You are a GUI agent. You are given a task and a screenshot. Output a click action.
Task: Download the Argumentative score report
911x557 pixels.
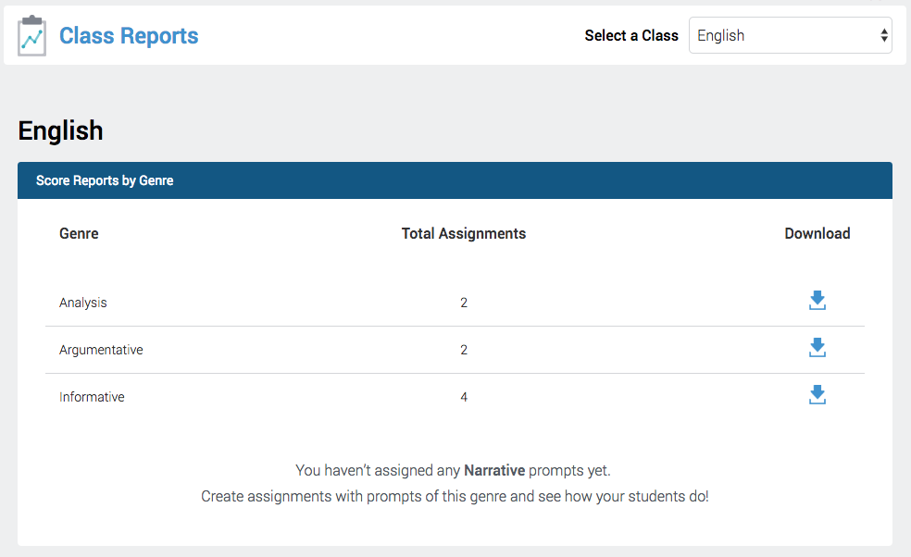(817, 347)
